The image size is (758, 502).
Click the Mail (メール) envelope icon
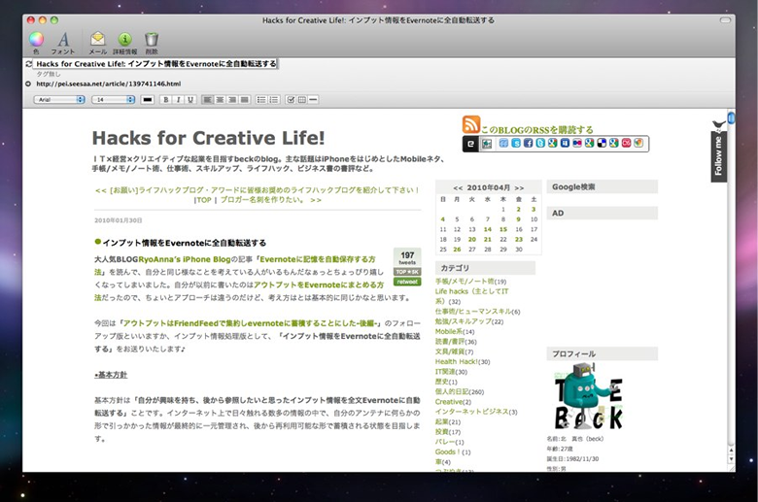coord(97,39)
